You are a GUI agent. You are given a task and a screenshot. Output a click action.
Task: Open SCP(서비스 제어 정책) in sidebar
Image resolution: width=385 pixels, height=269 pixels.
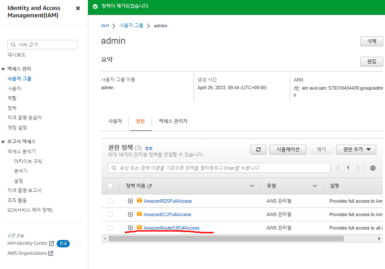(x=30, y=210)
